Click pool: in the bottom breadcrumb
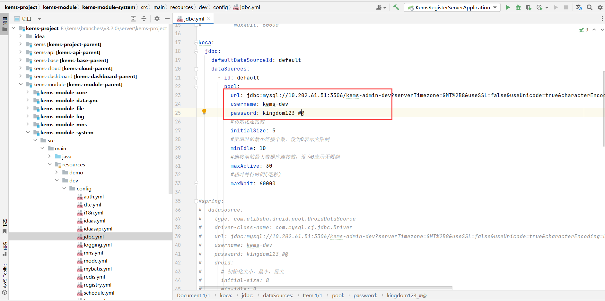This screenshot has height=301, width=605. 338,295
